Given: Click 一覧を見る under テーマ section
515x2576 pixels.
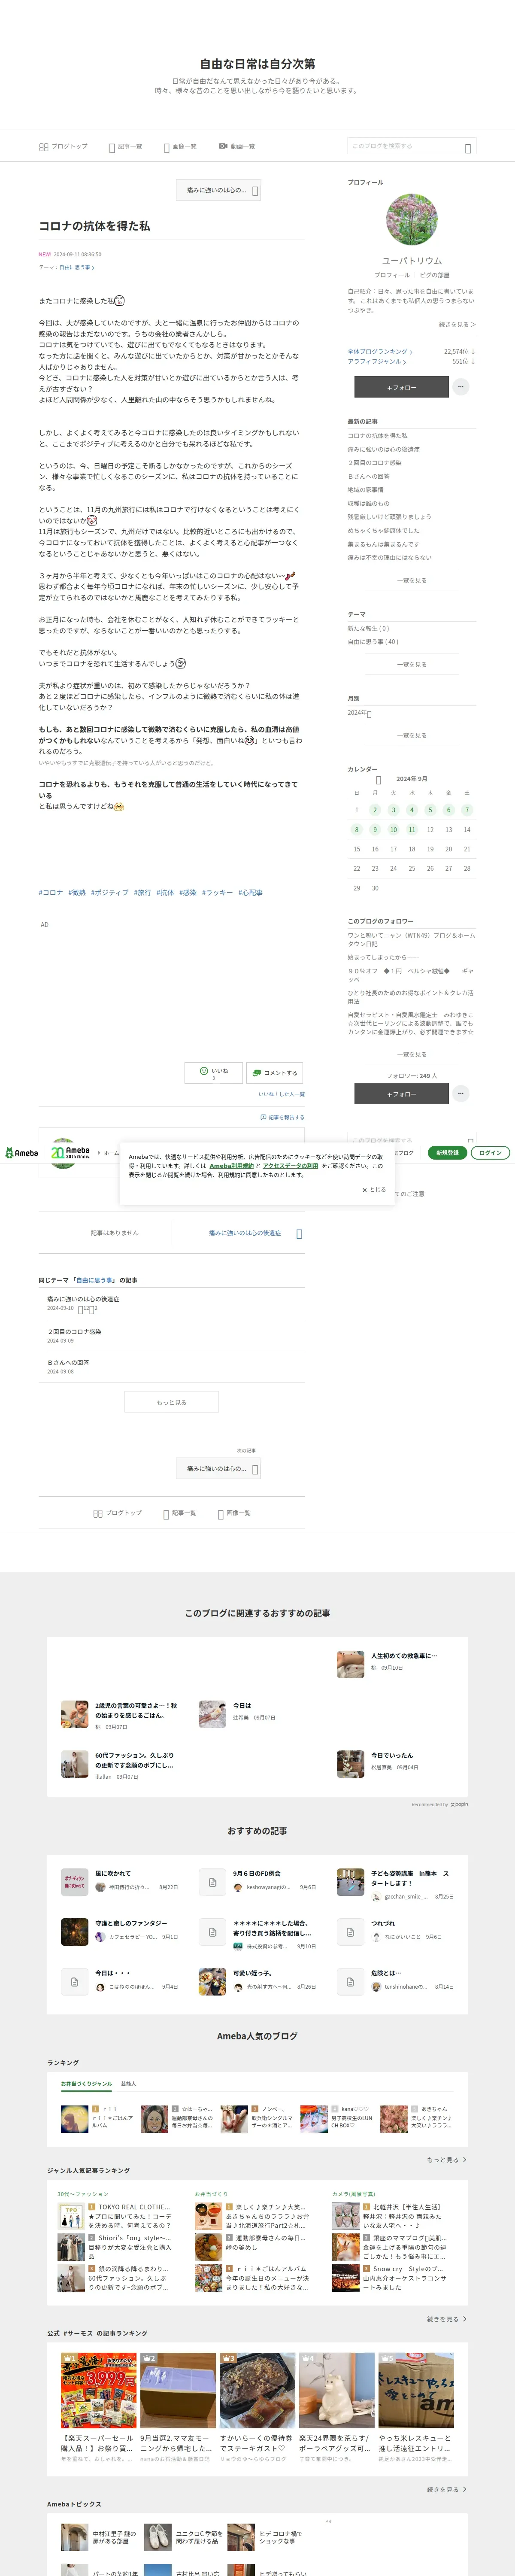Looking at the screenshot, I should click(411, 664).
